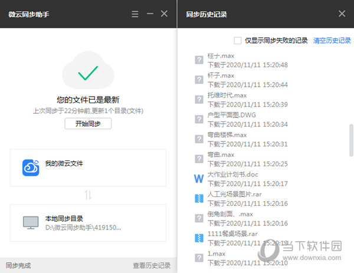
Task: Select the 户型平面图.DWG history entry
Action: coord(241,120)
